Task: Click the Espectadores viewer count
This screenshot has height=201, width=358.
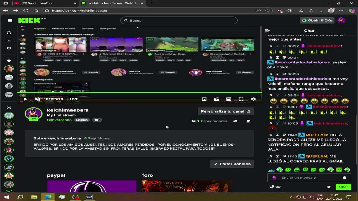Action: (x=209, y=121)
